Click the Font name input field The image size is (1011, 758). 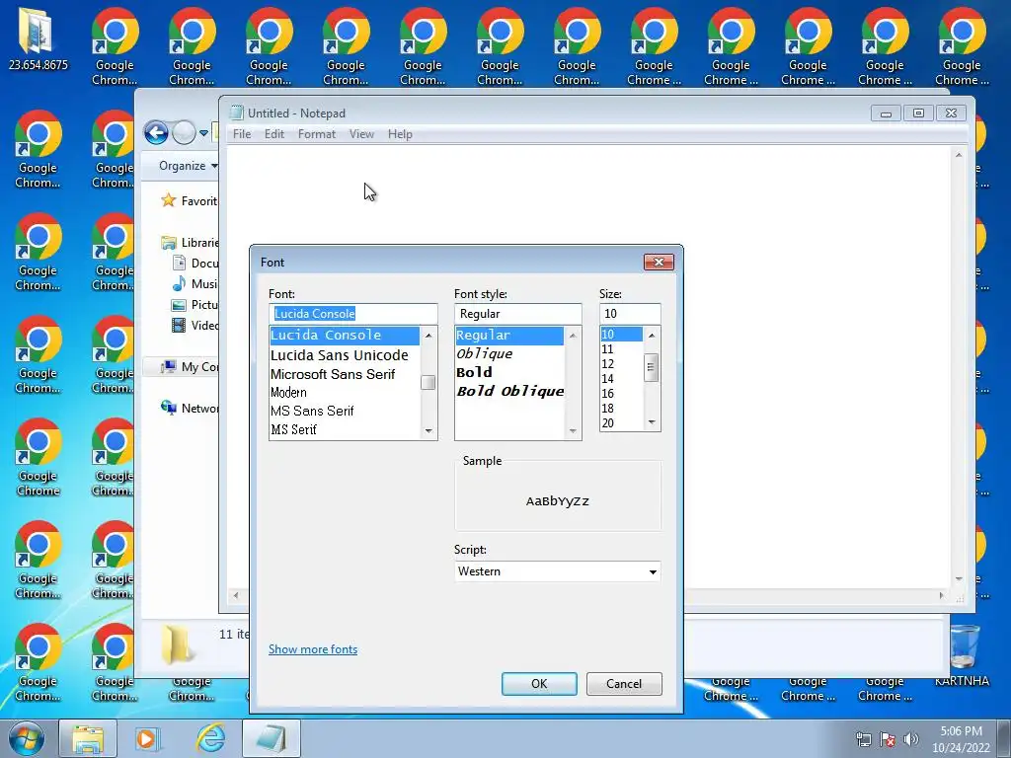pos(352,314)
